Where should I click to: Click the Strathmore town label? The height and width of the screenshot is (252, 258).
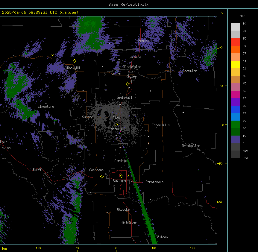(x=154, y=182)
